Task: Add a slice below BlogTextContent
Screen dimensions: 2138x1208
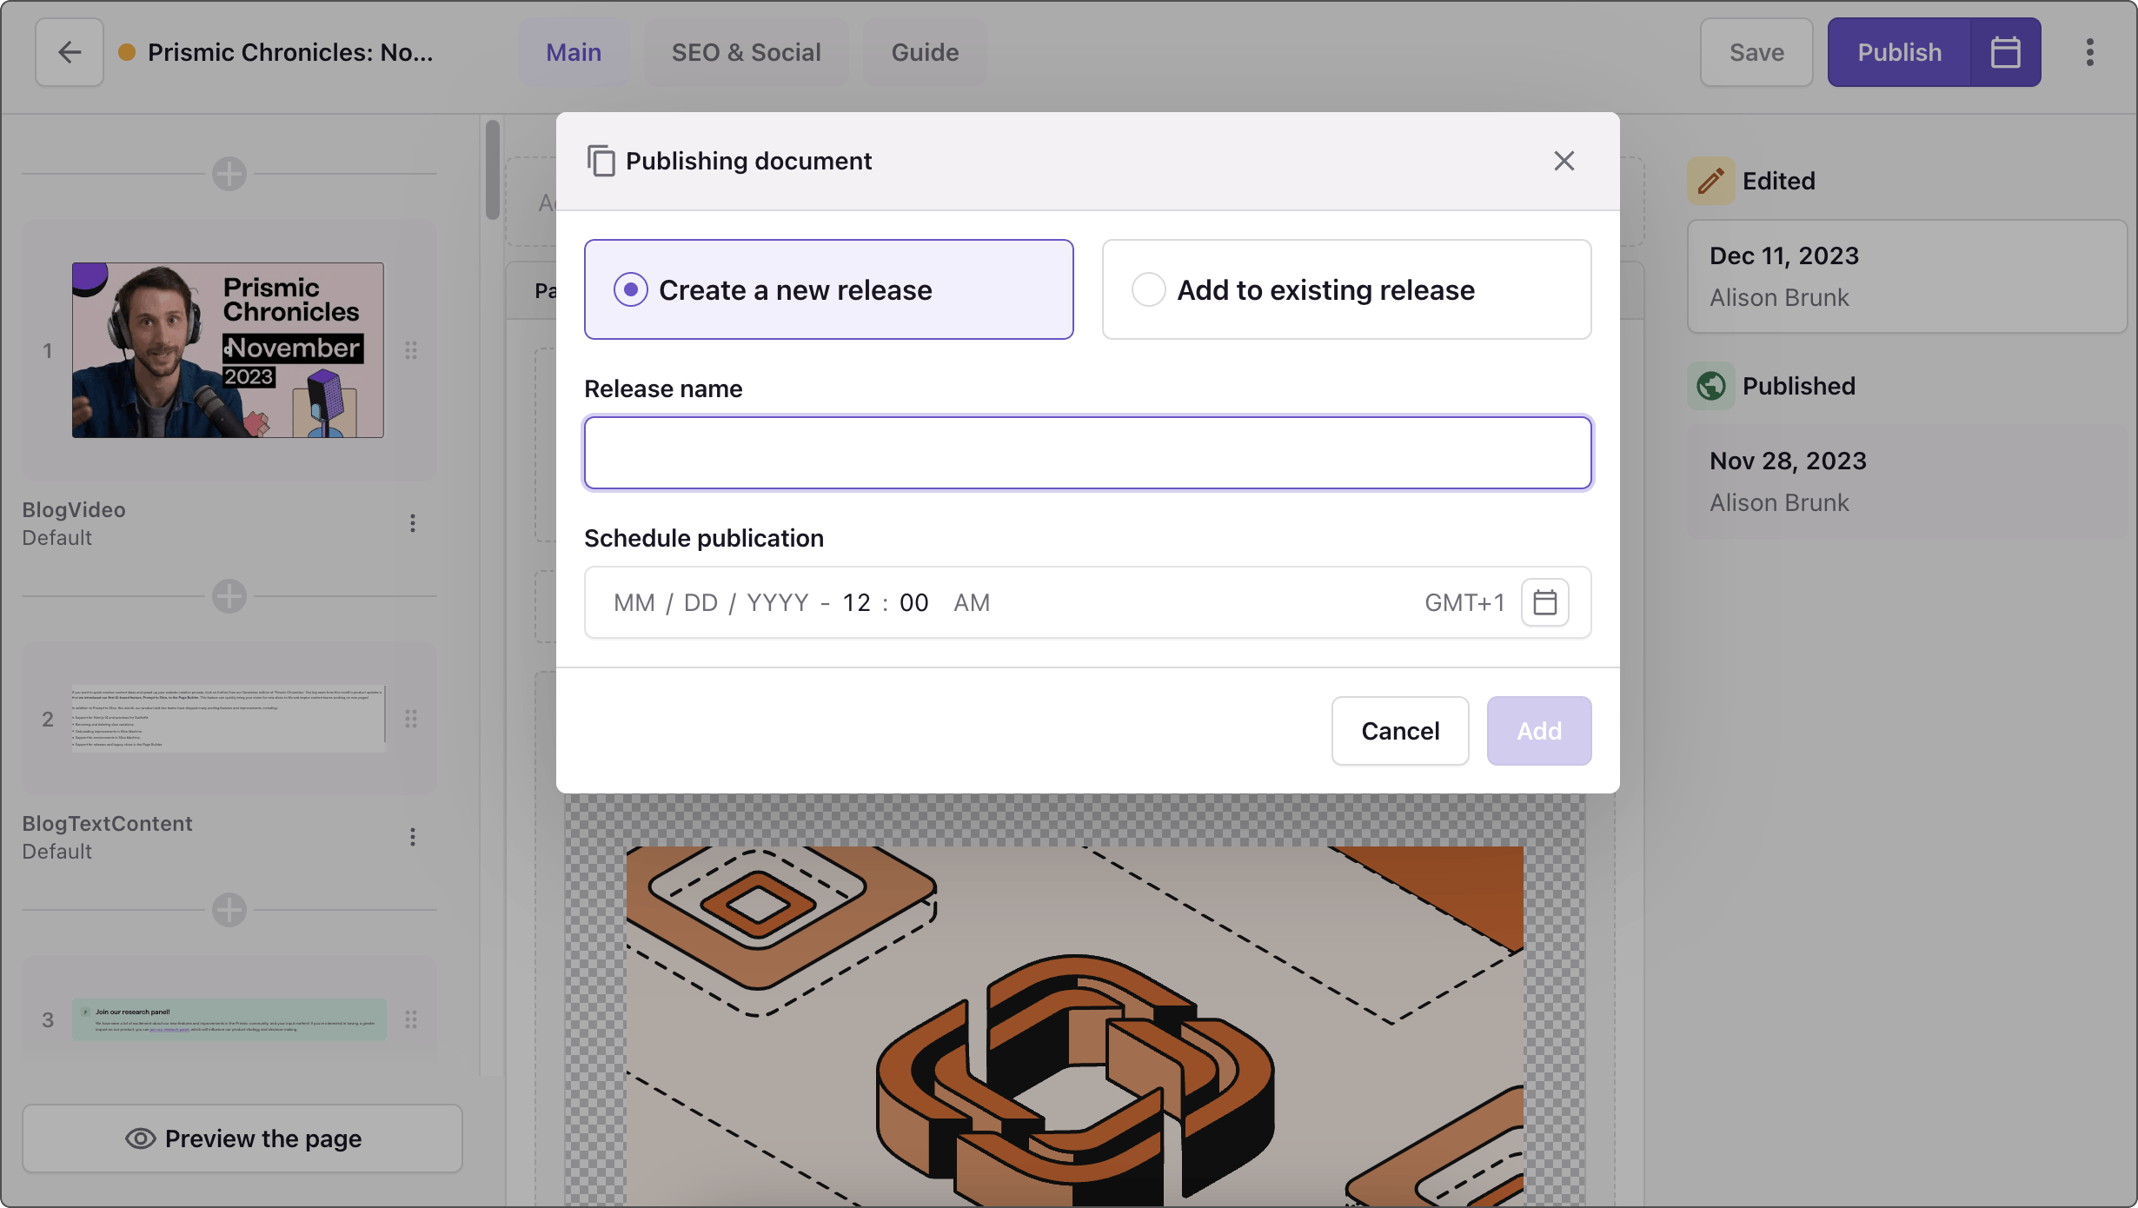Action: point(229,910)
